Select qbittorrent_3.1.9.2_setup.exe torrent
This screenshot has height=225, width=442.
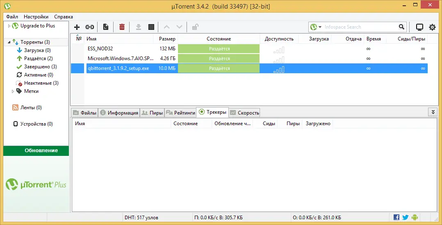click(x=249, y=68)
